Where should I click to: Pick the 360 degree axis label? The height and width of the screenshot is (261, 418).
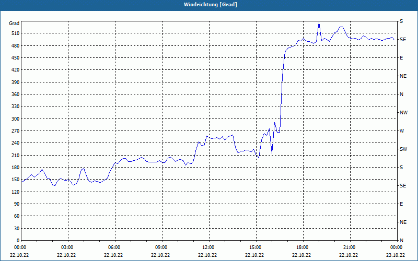tap(16, 94)
